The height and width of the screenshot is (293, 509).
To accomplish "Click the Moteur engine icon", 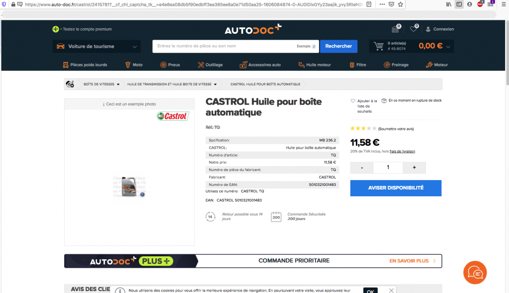I will tap(429, 65).
